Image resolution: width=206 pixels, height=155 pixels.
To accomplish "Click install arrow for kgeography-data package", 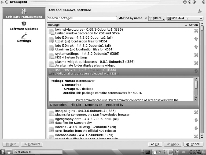I will click(196, 120).
